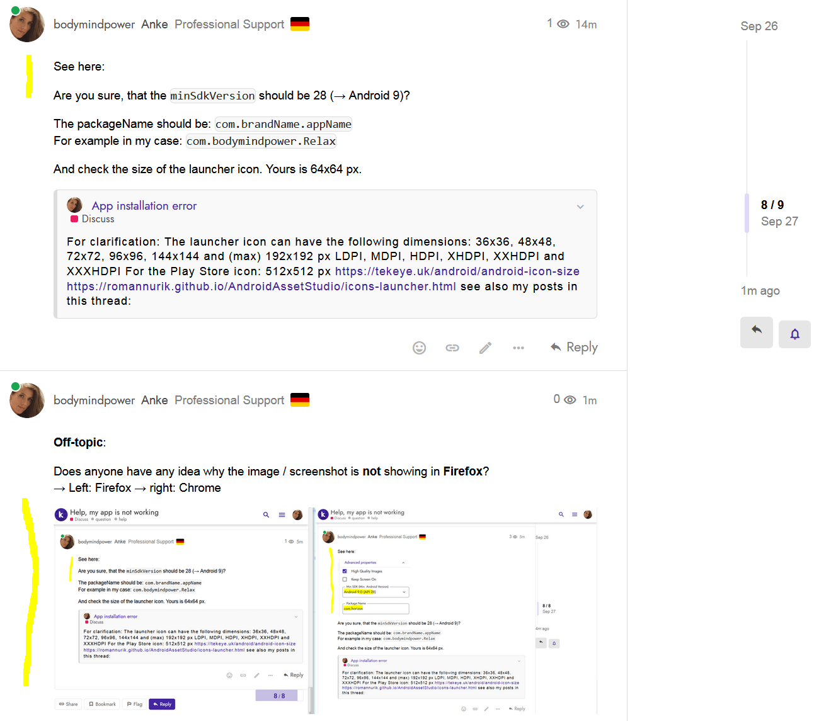Add an emoji reaction to the 14m post
The height and width of the screenshot is (721, 814).
point(419,348)
